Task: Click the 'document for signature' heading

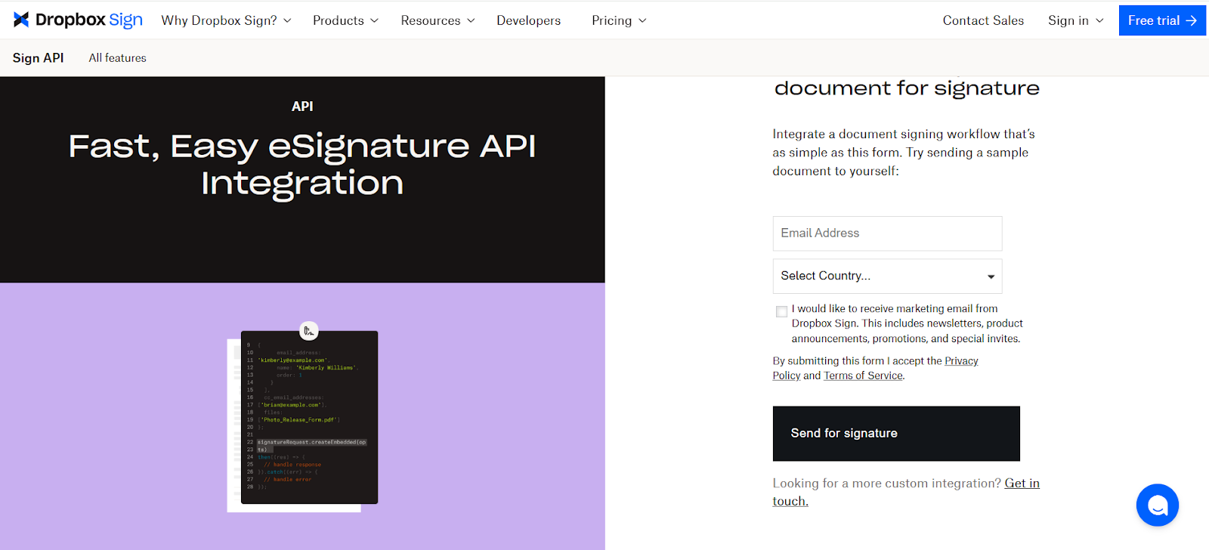Action: (x=907, y=88)
